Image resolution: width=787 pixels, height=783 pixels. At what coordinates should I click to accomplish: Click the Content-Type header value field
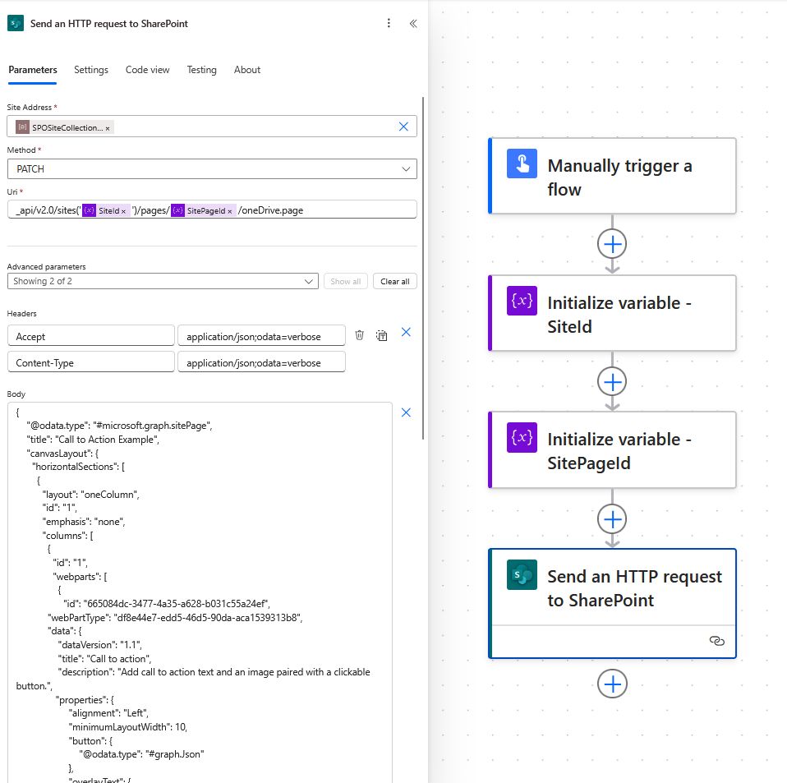point(261,362)
